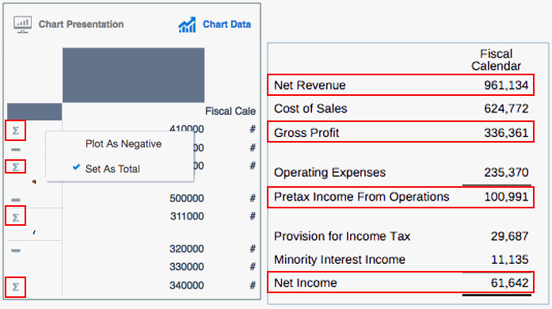Click the 336,361 value

(506, 133)
